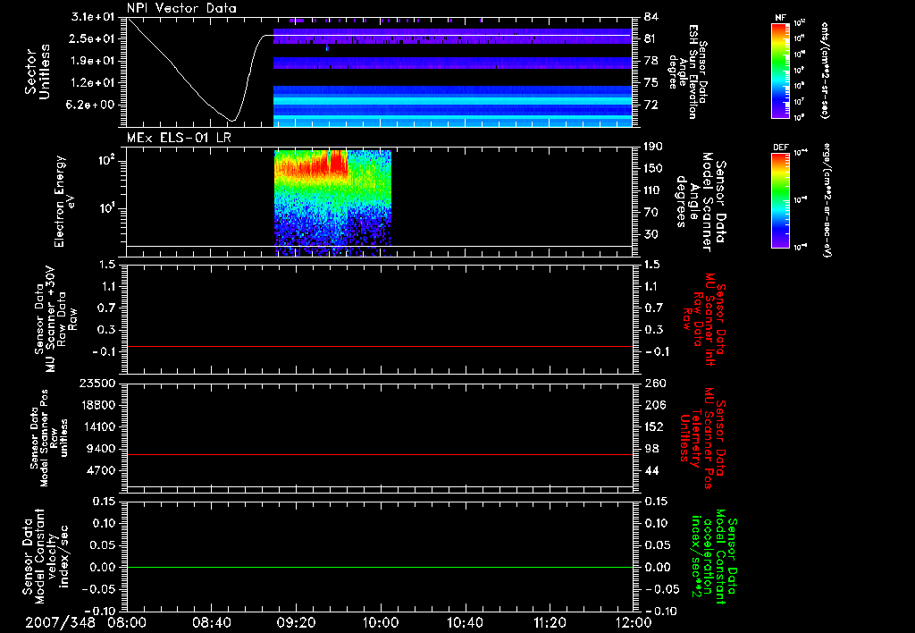
Task: Click the red high-flux region in ELS spectrogram
Action: pyautogui.click(x=312, y=167)
